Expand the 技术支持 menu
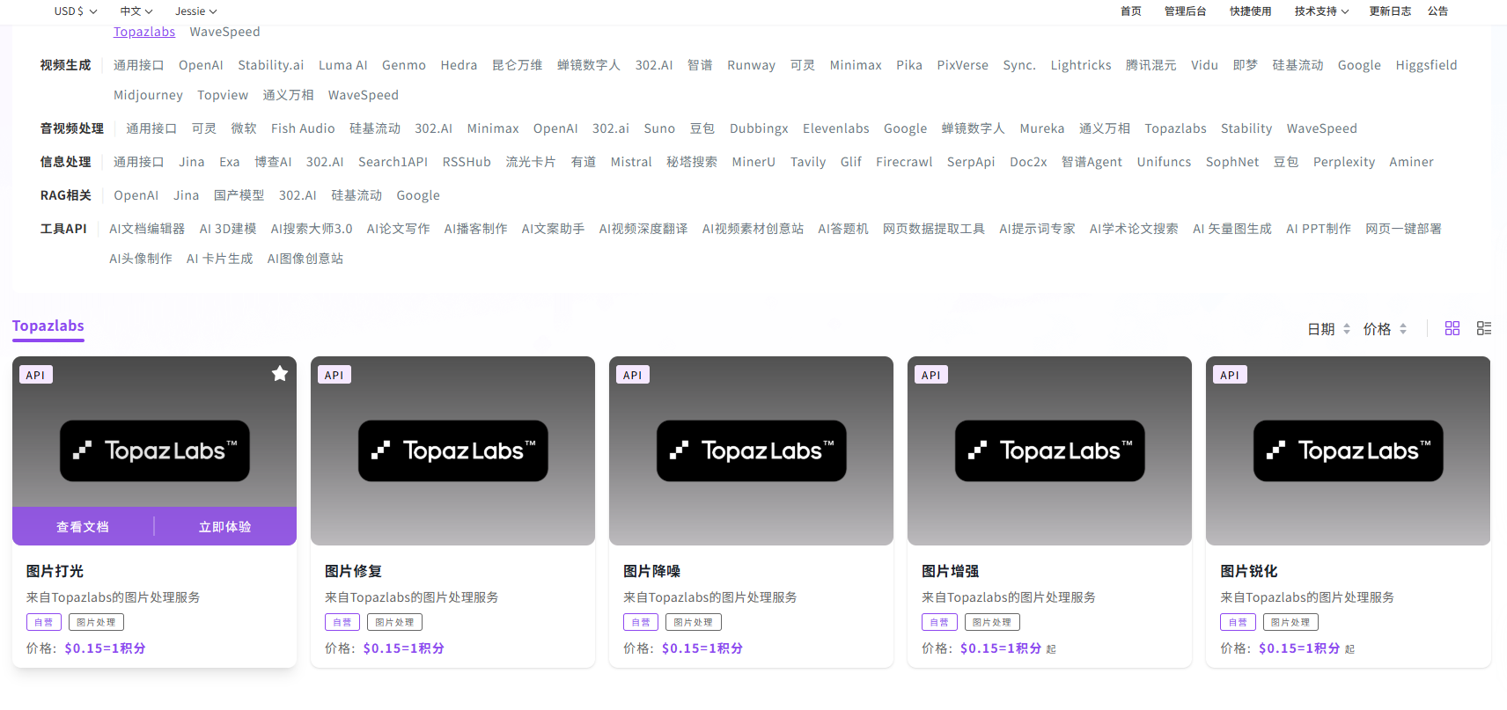 1321,11
